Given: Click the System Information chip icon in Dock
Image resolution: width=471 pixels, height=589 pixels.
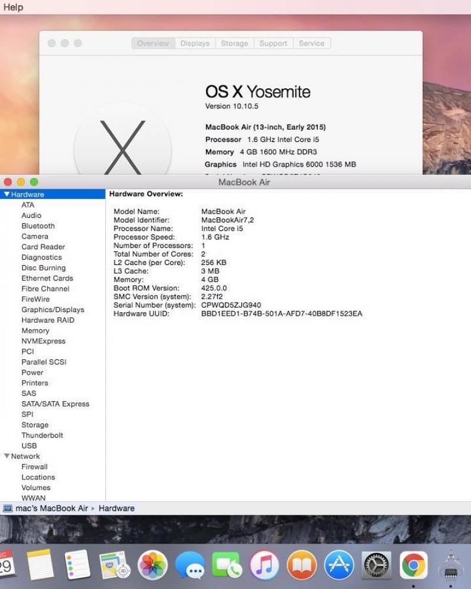Looking at the screenshot, I should tap(451, 565).
